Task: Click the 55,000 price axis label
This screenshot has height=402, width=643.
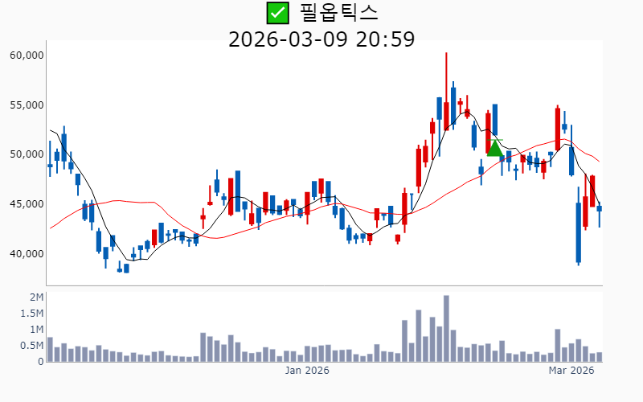Action: pyautogui.click(x=26, y=105)
